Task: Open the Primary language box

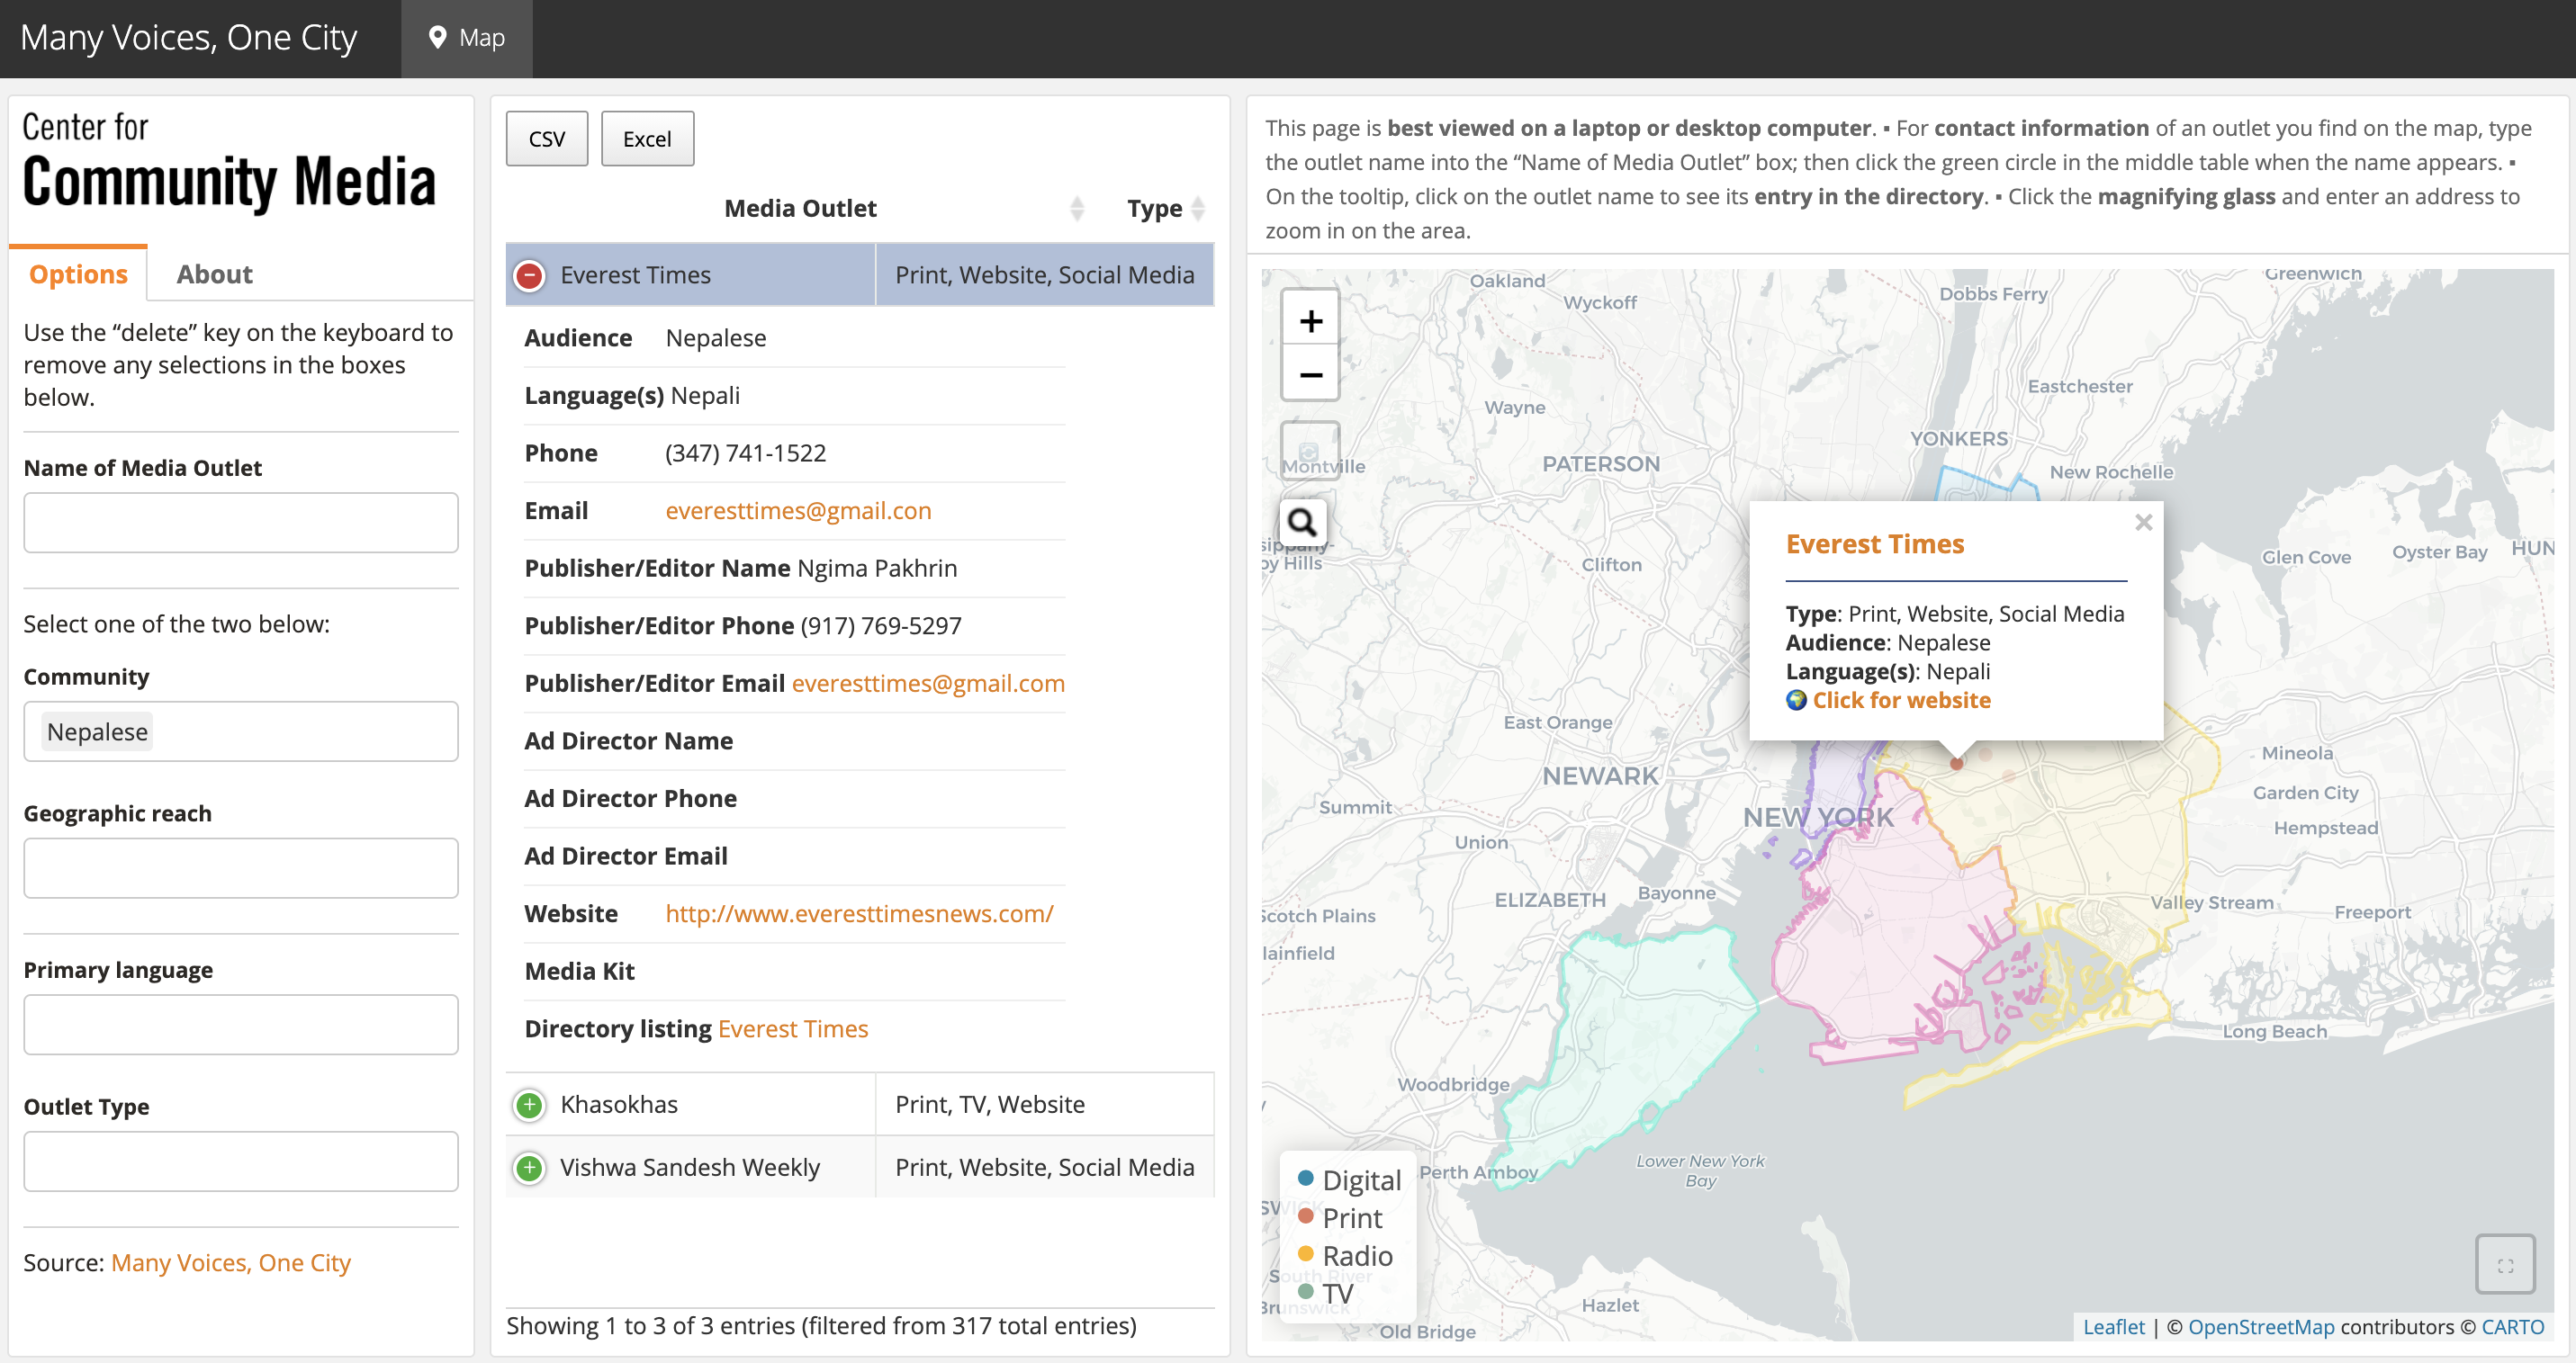Action: (x=241, y=1026)
